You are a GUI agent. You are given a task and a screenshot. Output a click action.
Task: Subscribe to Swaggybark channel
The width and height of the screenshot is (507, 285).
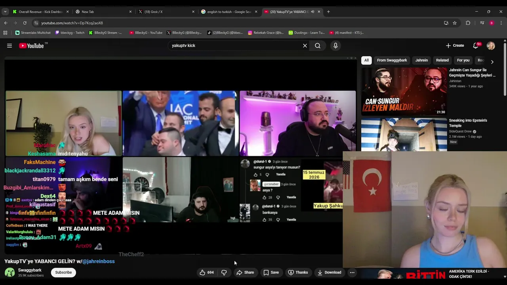point(63,272)
